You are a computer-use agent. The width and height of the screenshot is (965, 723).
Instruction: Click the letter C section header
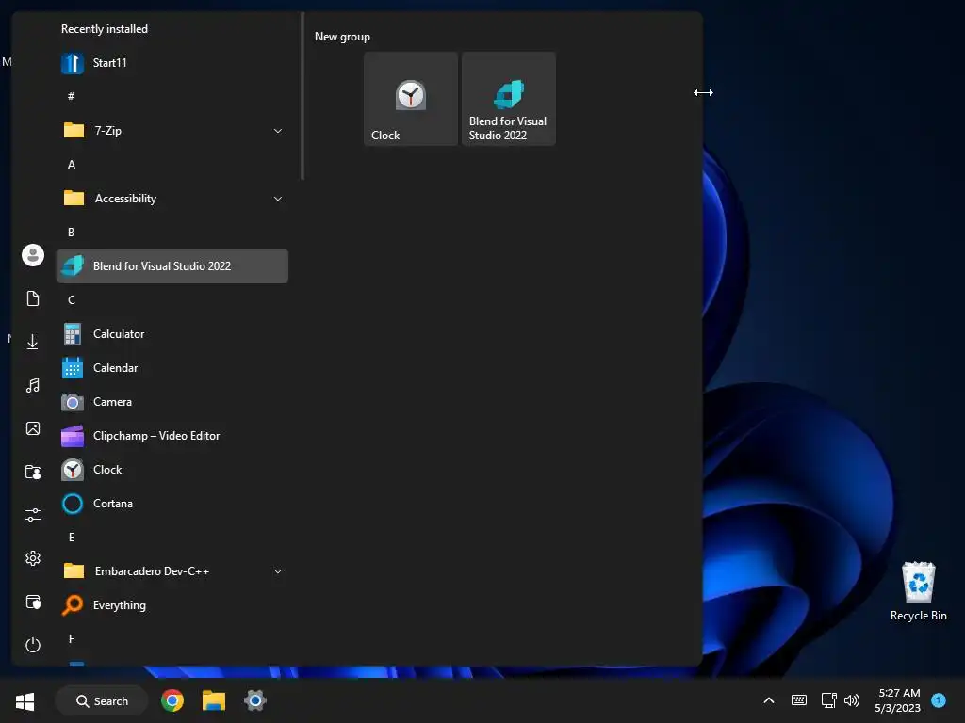(x=72, y=300)
